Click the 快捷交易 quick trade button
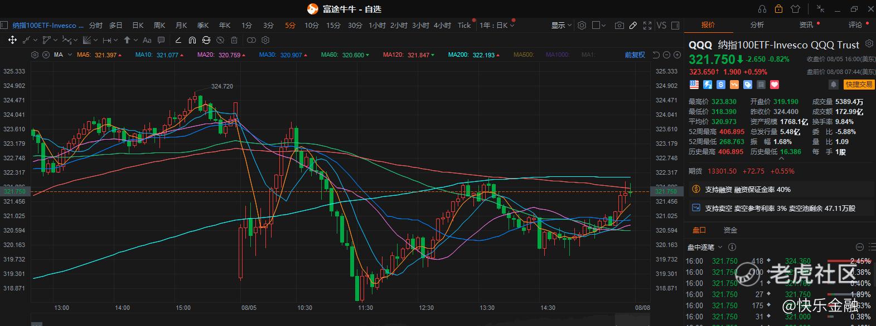876x326 pixels. pyautogui.click(x=859, y=85)
